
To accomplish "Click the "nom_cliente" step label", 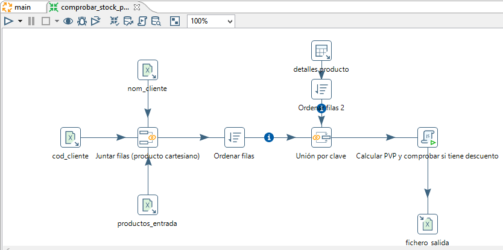I will [147, 89].
